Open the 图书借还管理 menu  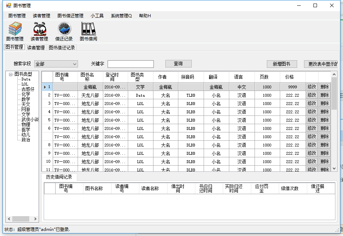[x=70, y=16]
